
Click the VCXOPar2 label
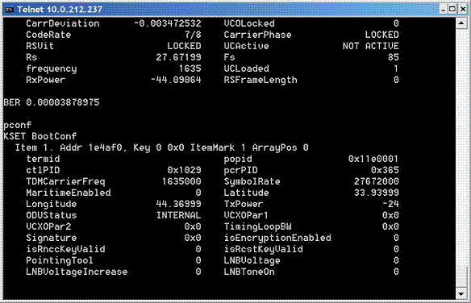48,226
